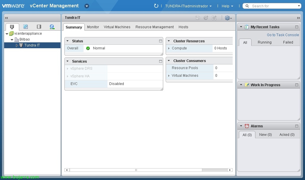Open the Networking inventory view icon
This screenshot has height=180, width=305.
(x=52, y=27)
